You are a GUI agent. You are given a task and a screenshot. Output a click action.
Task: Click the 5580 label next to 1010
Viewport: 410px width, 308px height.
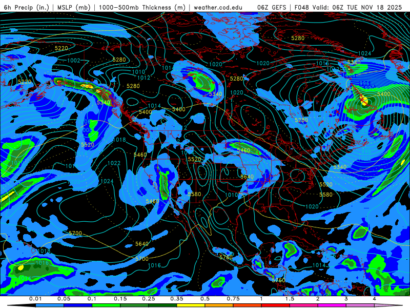(x=195, y=194)
